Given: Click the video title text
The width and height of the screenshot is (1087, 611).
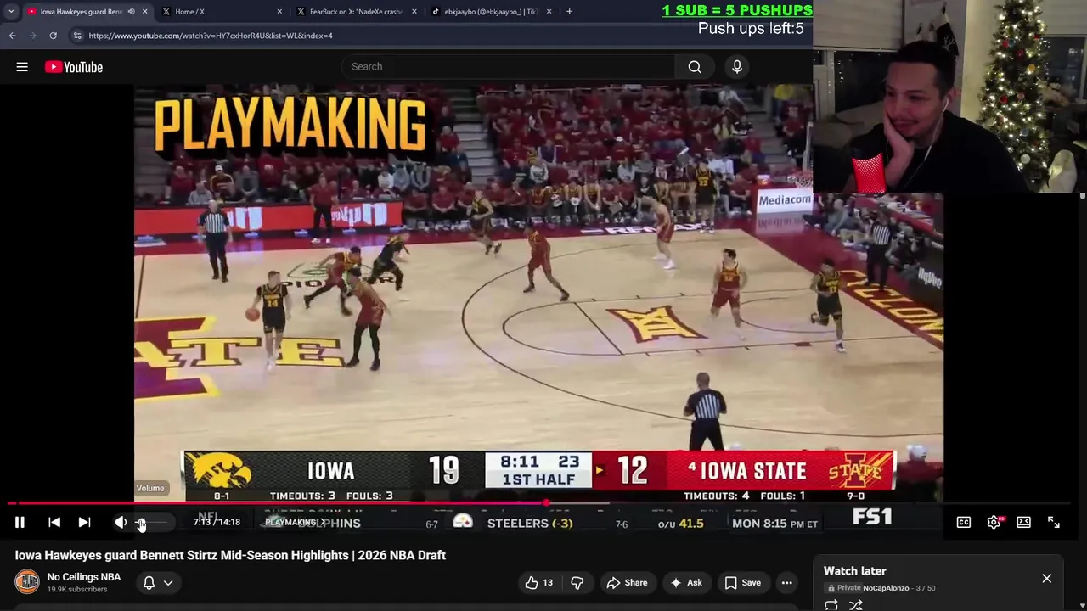Looking at the screenshot, I should point(230,555).
